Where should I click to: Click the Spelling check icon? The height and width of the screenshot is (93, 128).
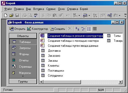pos(36,15)
